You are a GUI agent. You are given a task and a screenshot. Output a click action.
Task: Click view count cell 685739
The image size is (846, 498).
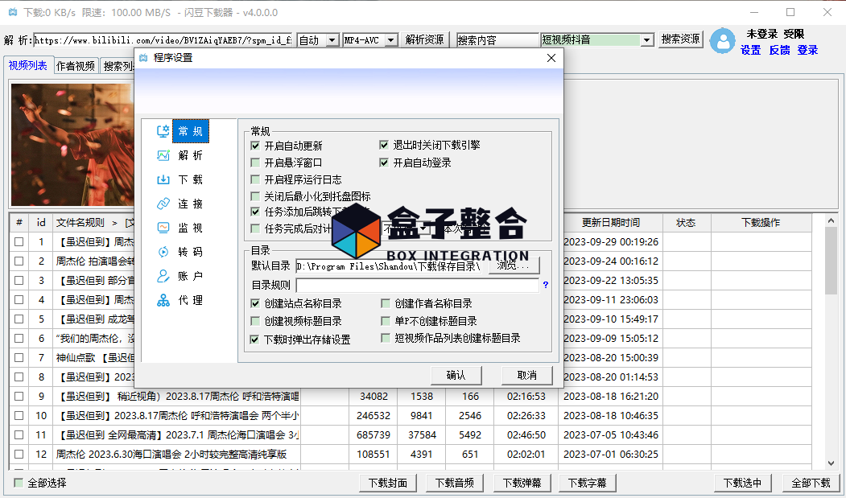pyautogui.click(x=373, y=435)
